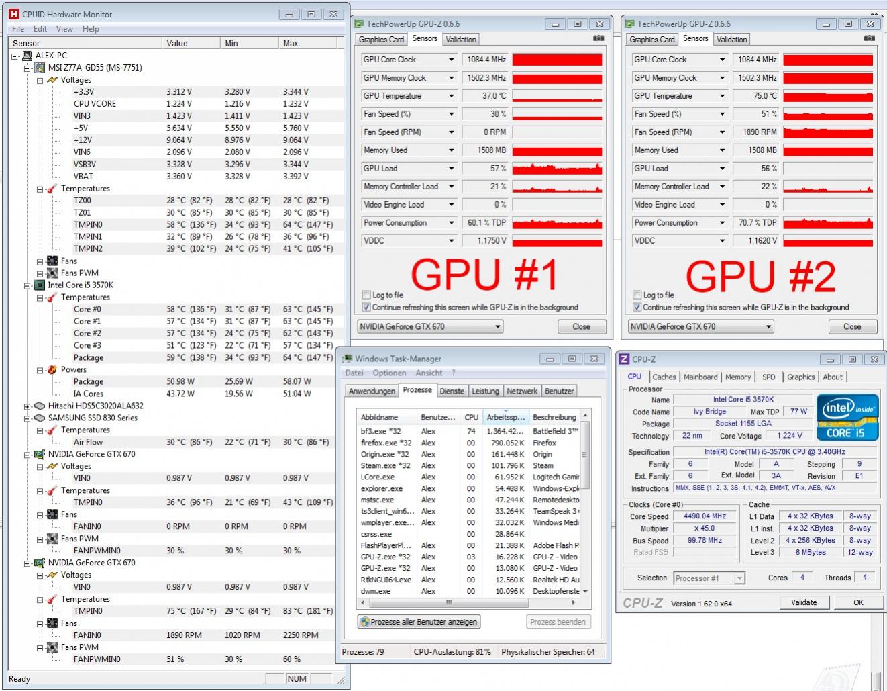This screenshot has width=887, height=691.
Task: Click the CPU-Z title bar Z icon
Action: (624, 359)
